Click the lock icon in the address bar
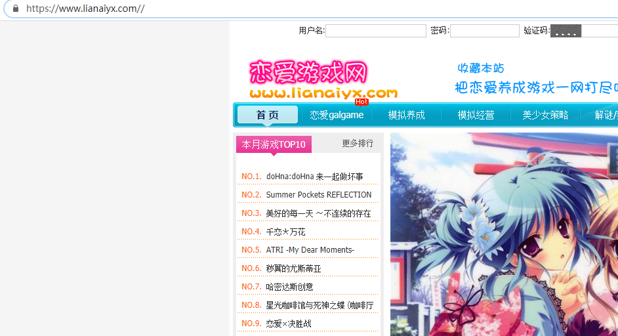Image resolution: width=618 pixels, height=336 pixels. (x=16, y=9)
